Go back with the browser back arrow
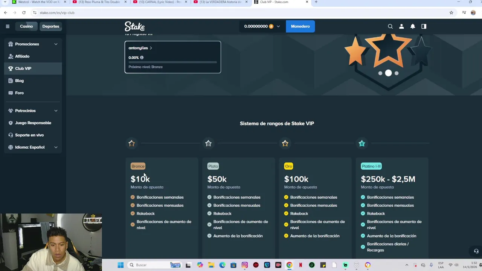 [5, 12]
